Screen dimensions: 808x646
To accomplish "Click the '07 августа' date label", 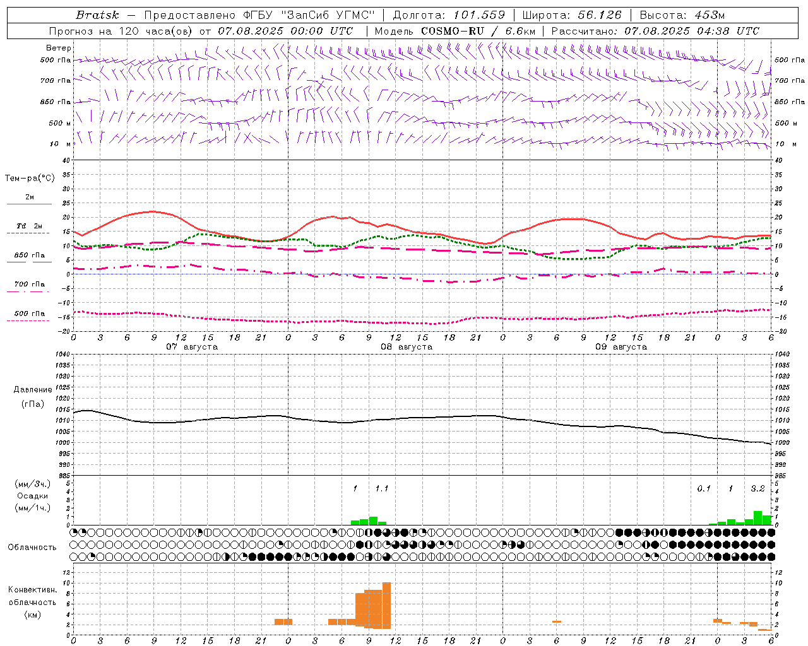I will coord(192,347).
